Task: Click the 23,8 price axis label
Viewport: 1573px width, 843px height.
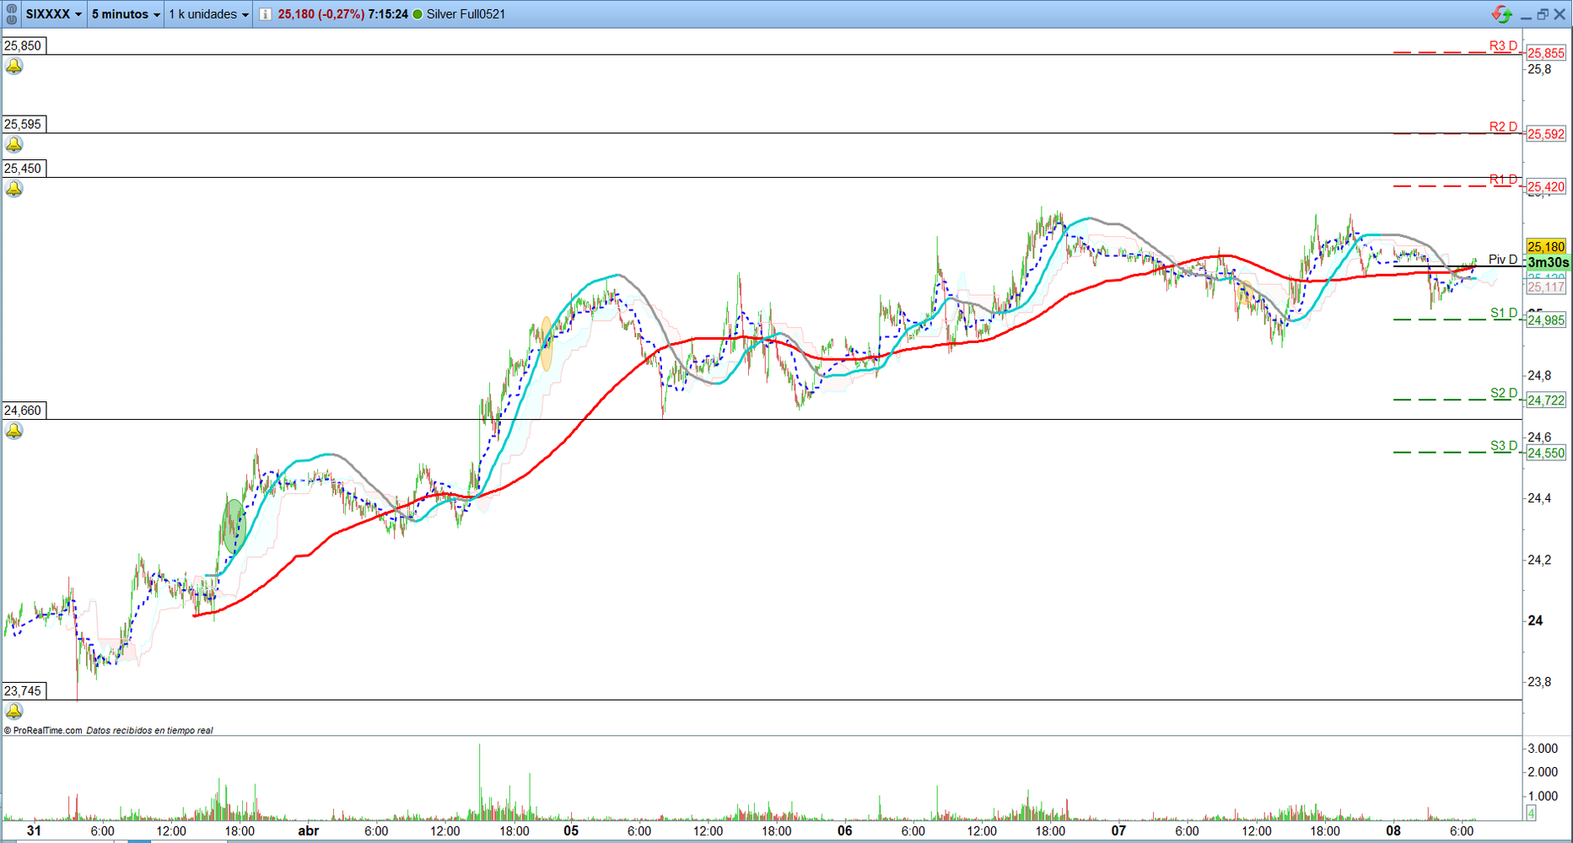Action: coord(1539,682)
